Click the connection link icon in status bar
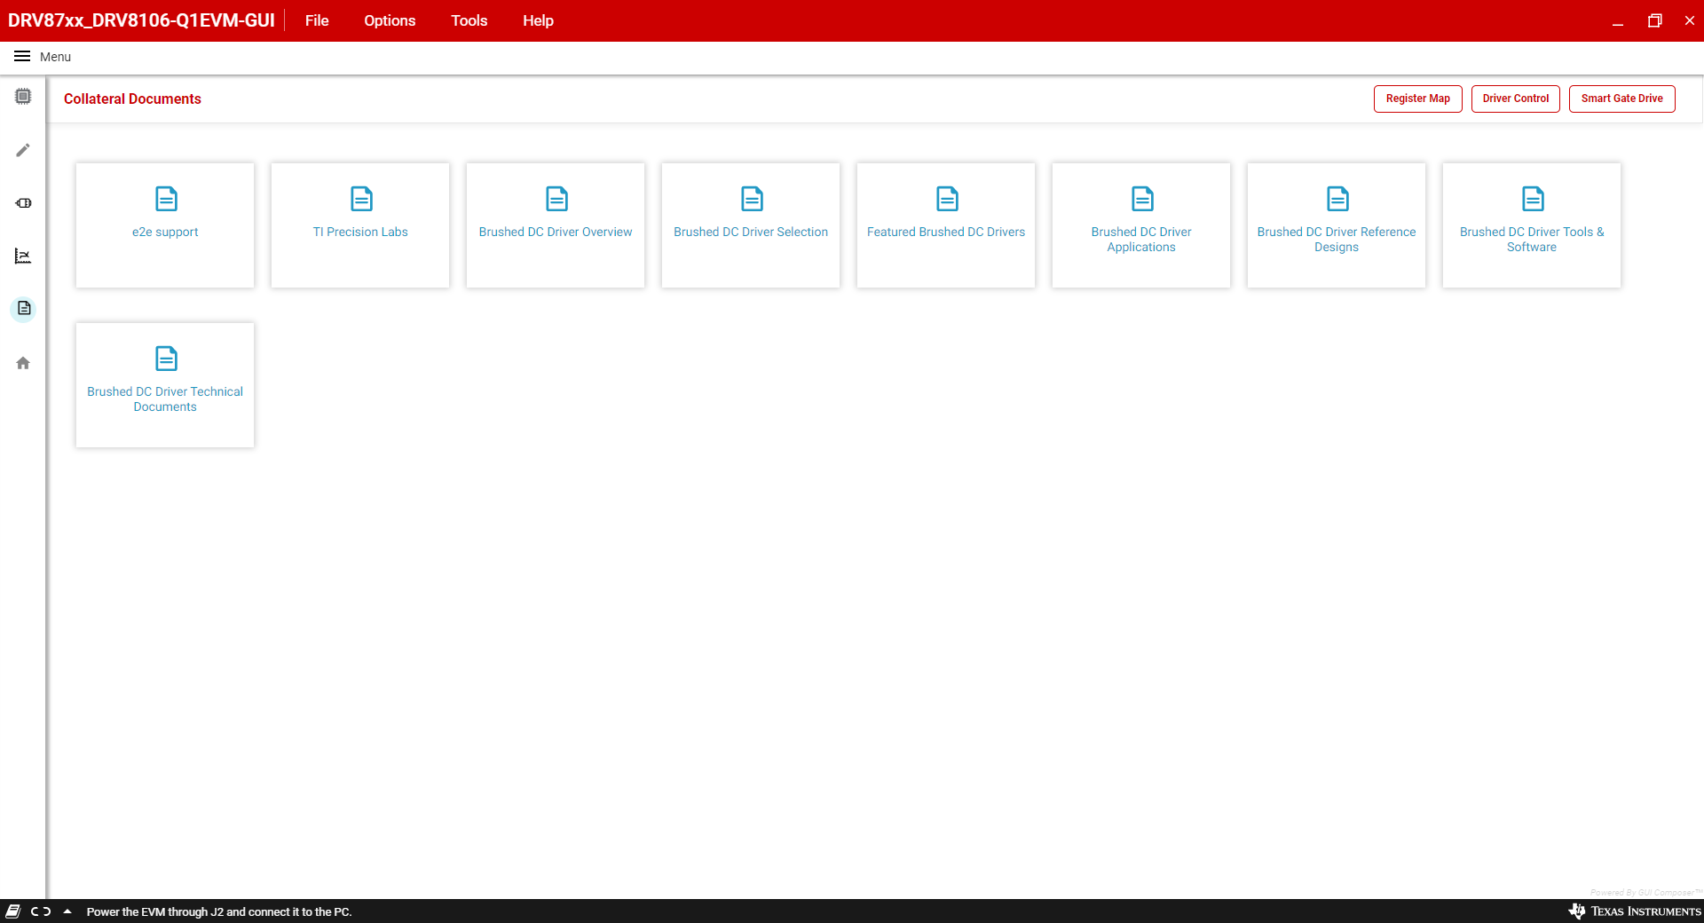 point(41,911)
